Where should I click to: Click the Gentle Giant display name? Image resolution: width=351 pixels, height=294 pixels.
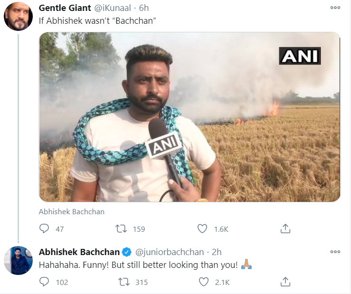(65, 9)
